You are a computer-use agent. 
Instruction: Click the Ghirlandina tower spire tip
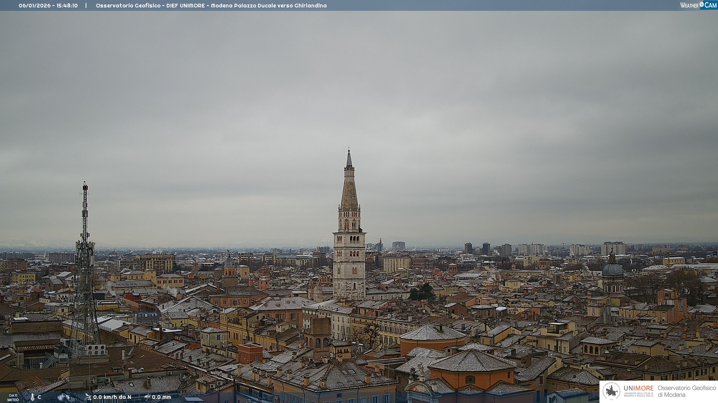pos(349,150)
